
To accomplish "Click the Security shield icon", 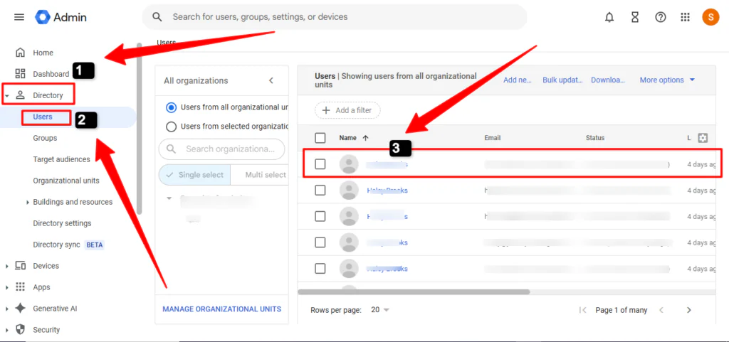I will [x=20, y=330].
